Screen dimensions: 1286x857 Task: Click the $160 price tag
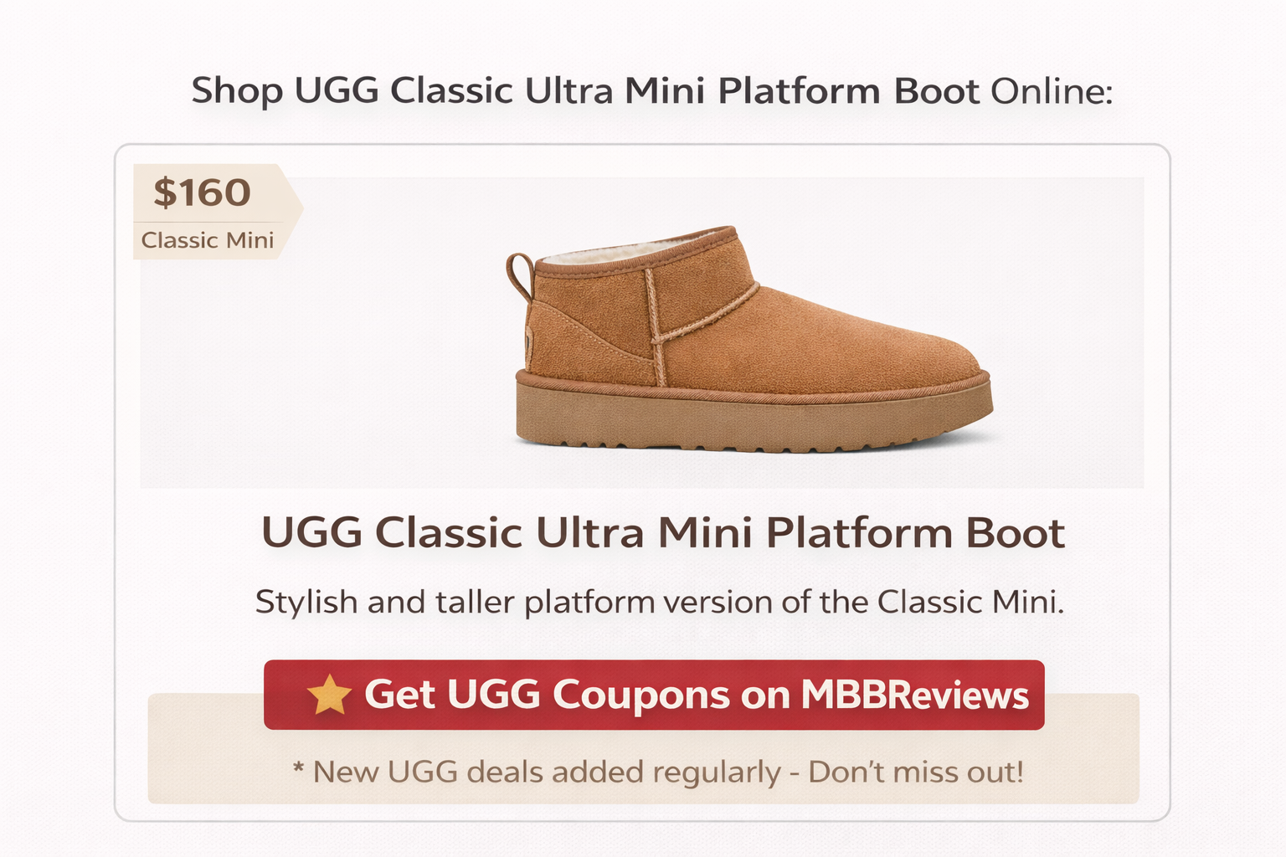pos(202,193)
